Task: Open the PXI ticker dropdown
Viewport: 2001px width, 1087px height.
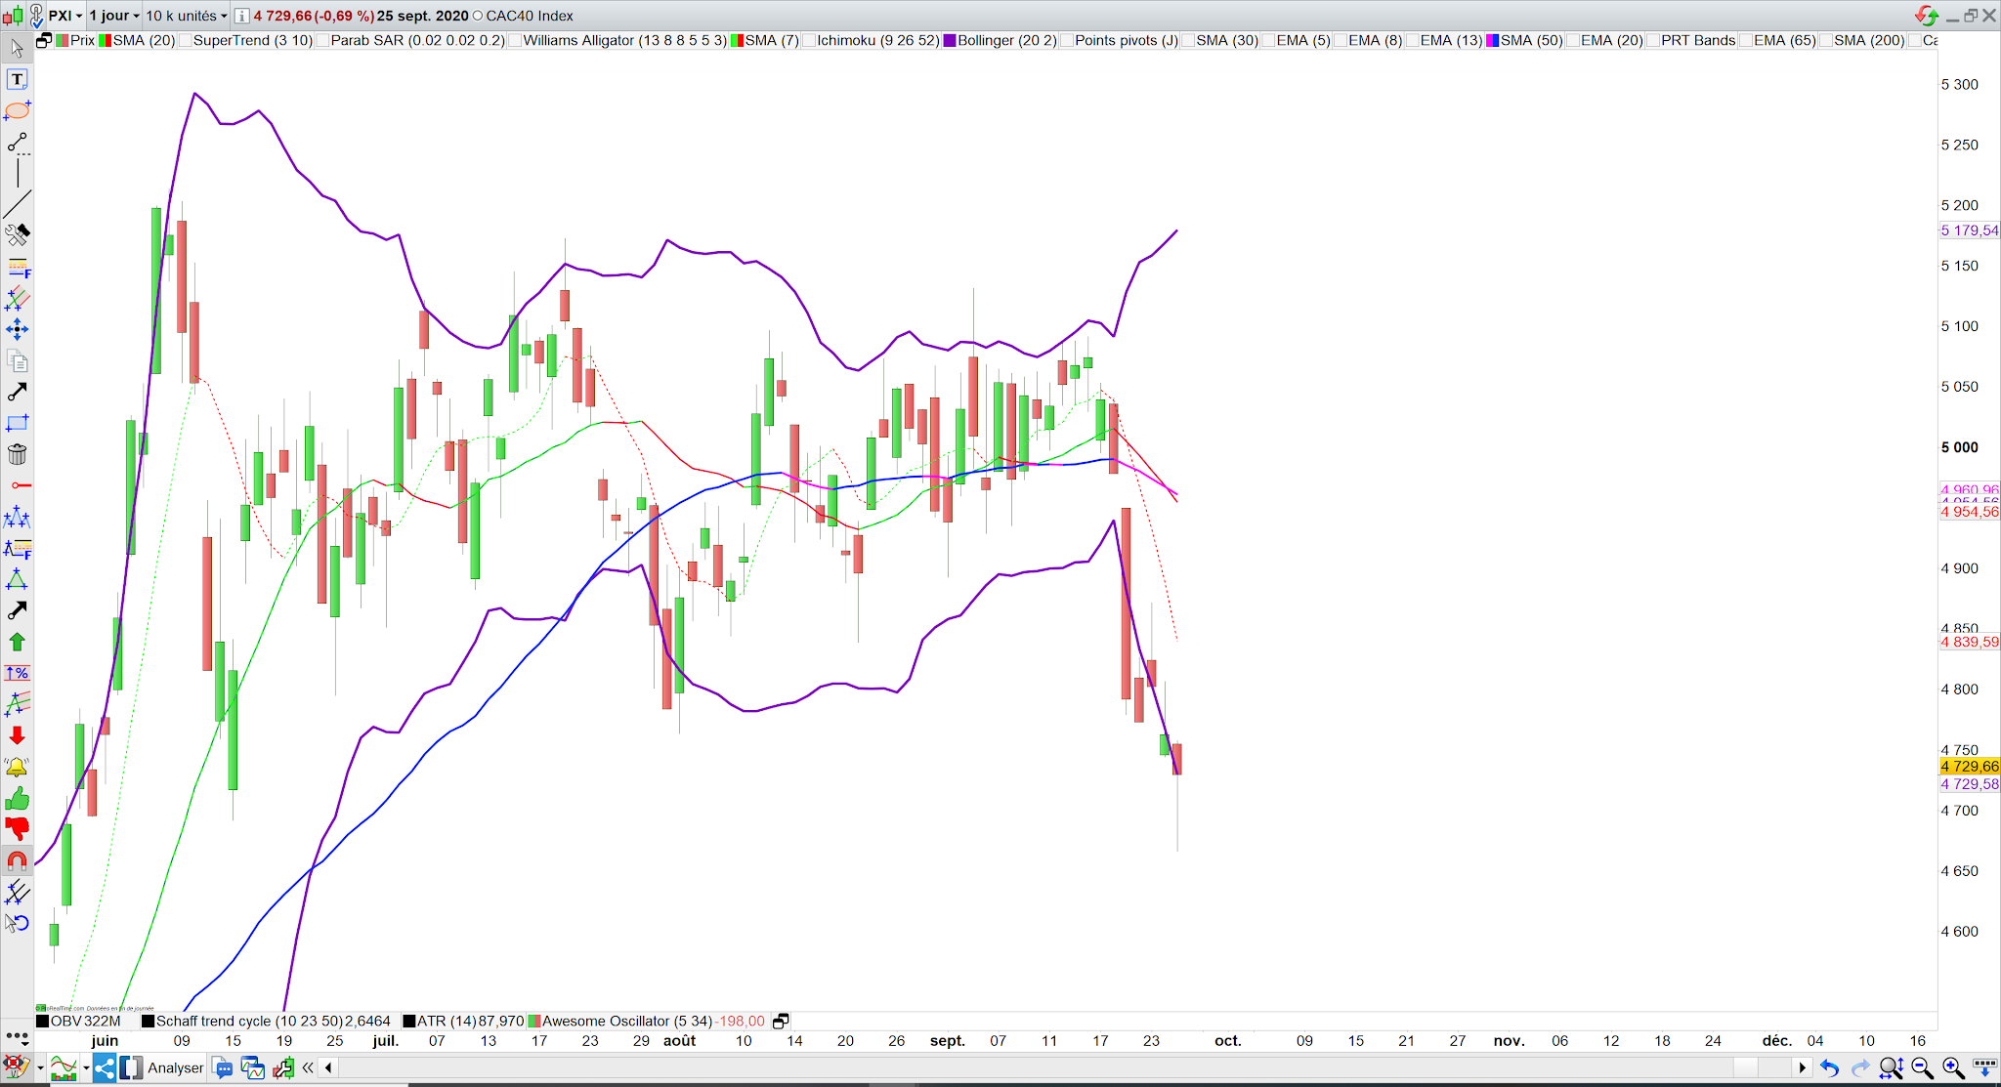Action: tap(66, 16)
